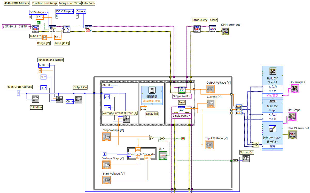This screenshot has height=193, width=310.
Task: Select the Current [A] indicator terminal
Action: (x=211, y=103)
